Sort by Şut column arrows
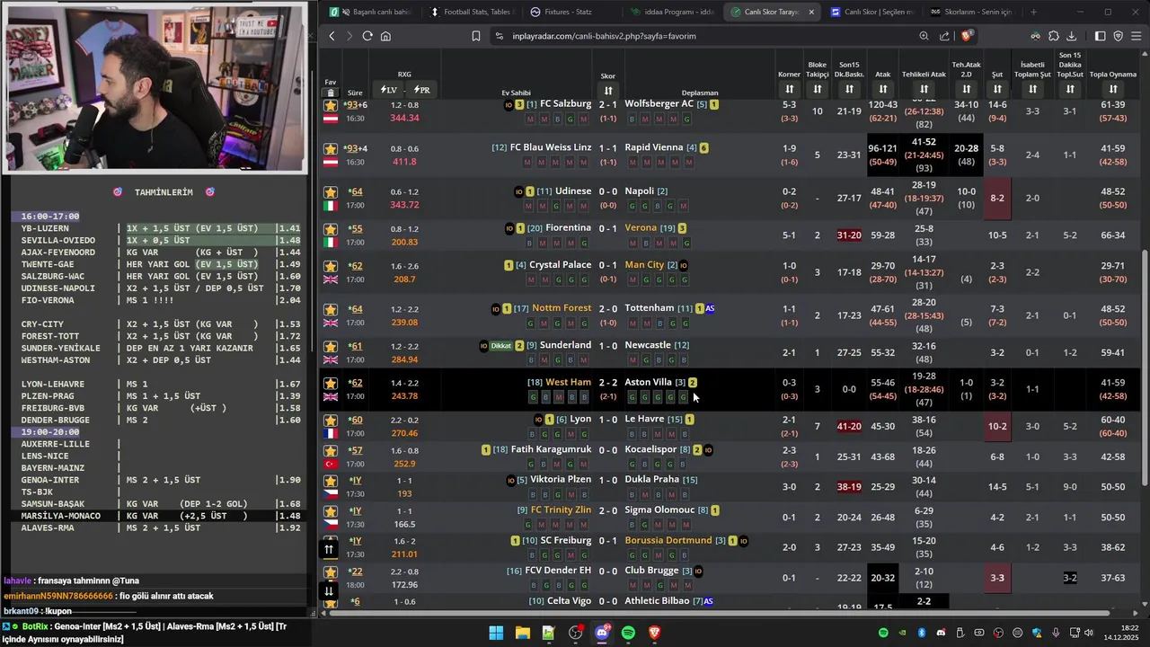This screenshot has height=647, width=1150. pyautogui.click(x=997, y=89)
